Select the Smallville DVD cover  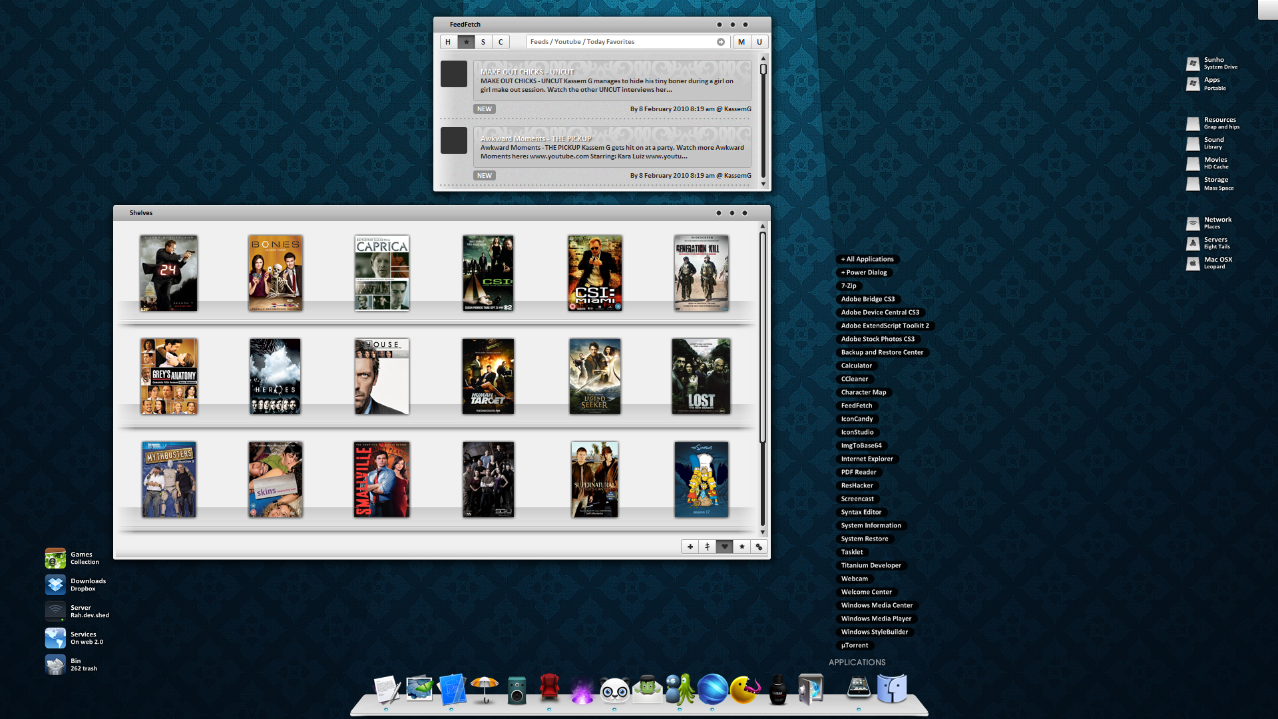pos(382,479)
